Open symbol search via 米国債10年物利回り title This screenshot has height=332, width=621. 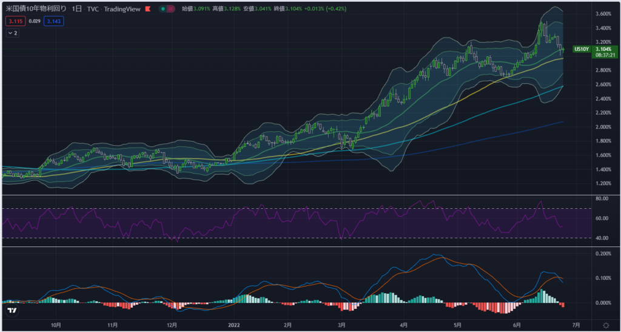35,9
